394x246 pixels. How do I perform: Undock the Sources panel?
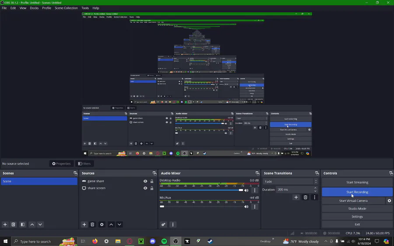pos(155,173)
